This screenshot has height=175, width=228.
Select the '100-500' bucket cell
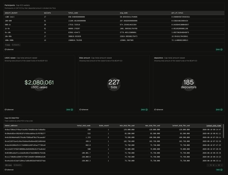pyautogui.click(x=8, y=21)
